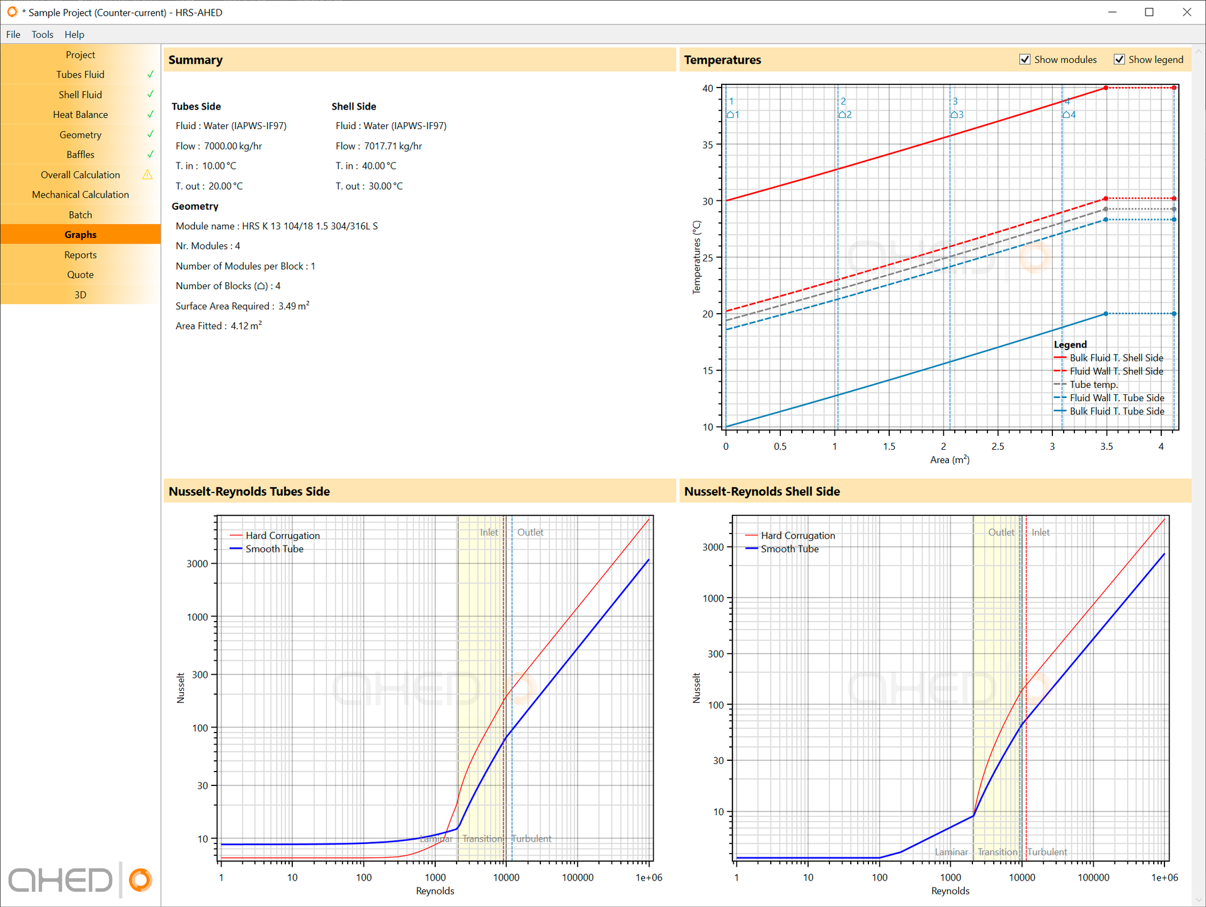Uncheck the Show modules checkbox
The image size is (1206, 907).
[x=1025, y=59]
